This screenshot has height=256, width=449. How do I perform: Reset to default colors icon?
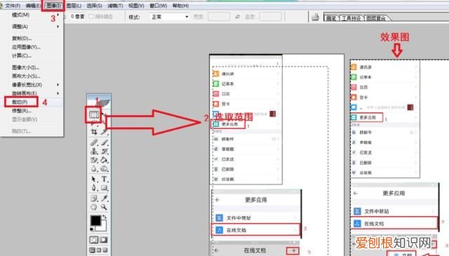92,229
